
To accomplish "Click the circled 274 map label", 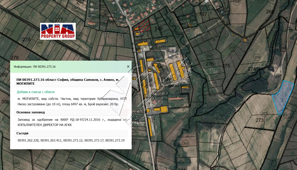I will [x=257, y=57].
